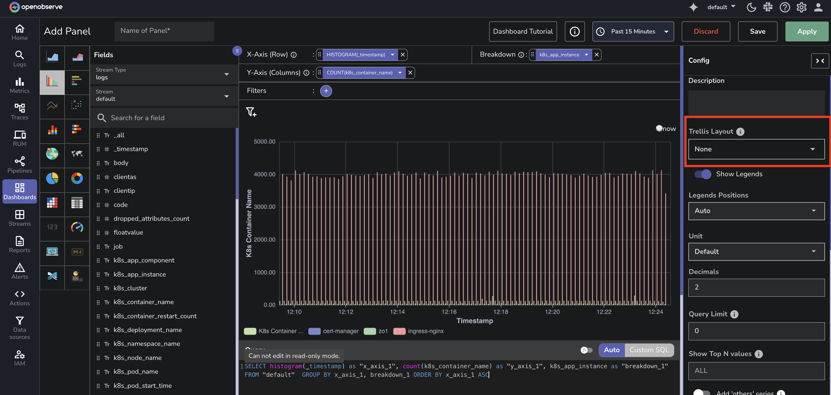Open the Past 15 Minutes time selector
Viewport: 831px width, 395px height.
coord(633,31)
